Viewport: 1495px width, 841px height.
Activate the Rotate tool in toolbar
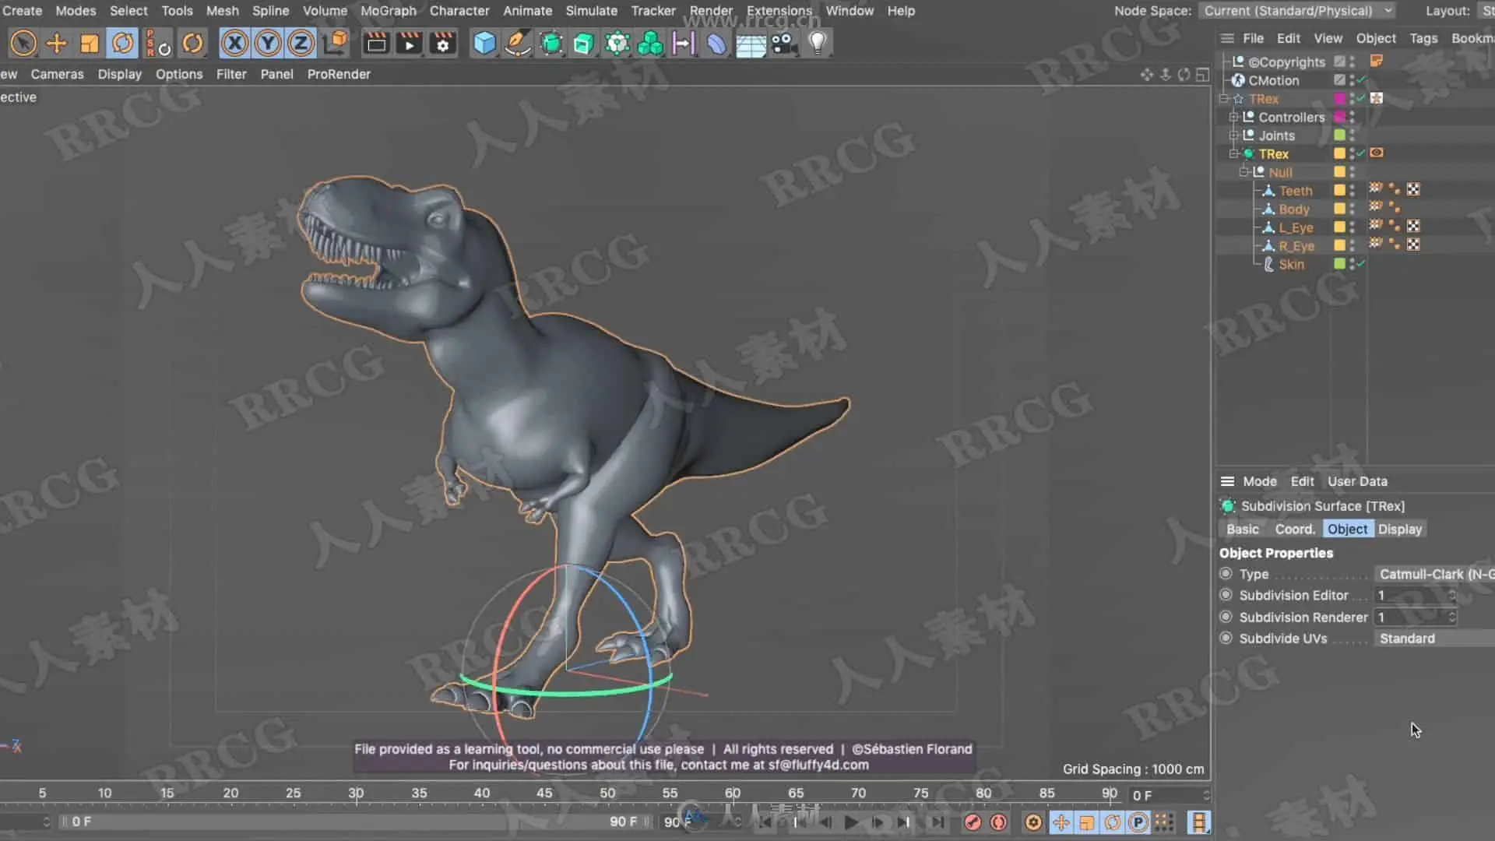(x=123, y=43)
